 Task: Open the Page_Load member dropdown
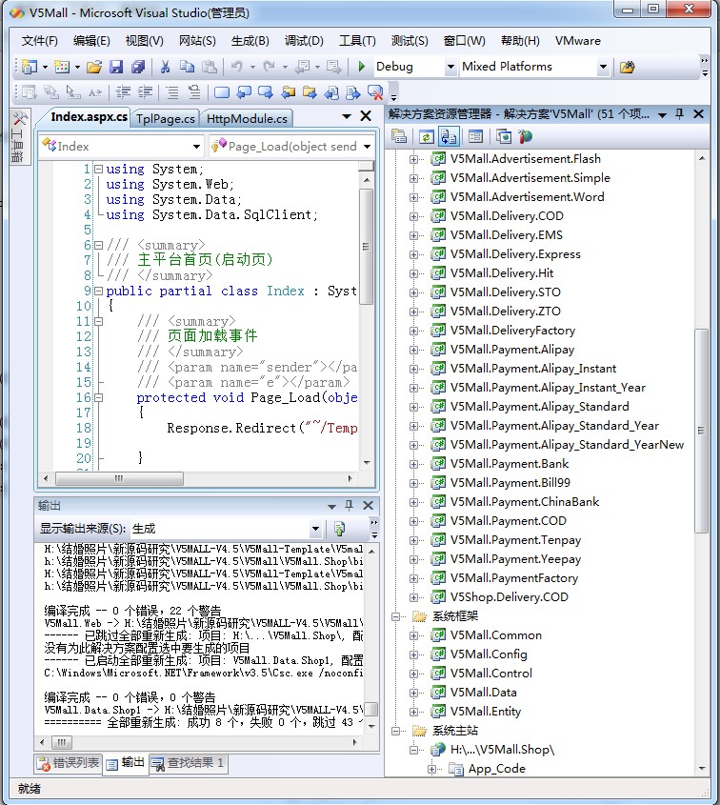point(367,147)
